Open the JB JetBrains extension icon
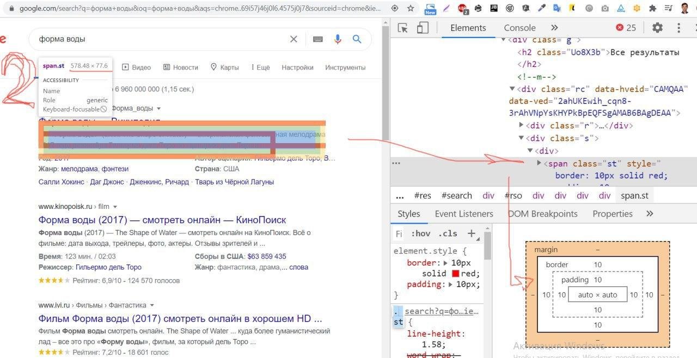The height and width of the screenshot is (358, 697). pos(495,9)
